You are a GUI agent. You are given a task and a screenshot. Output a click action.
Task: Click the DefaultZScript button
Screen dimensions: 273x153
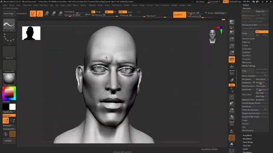point(235,2)
